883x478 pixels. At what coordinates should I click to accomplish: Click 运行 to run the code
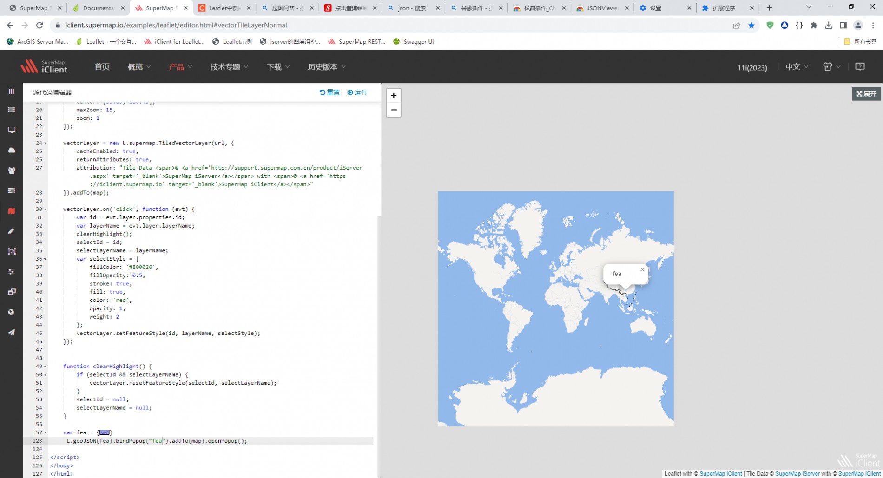357,92
